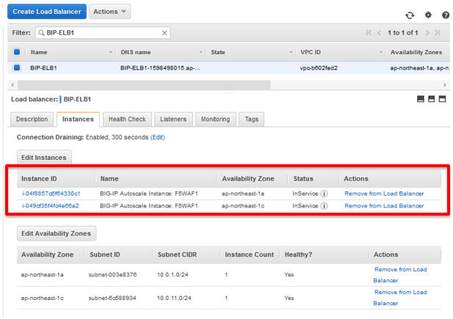Show info icon for ap-northeast-1c InService status
This screenshot has height=319, width=453.
[325, 206]
